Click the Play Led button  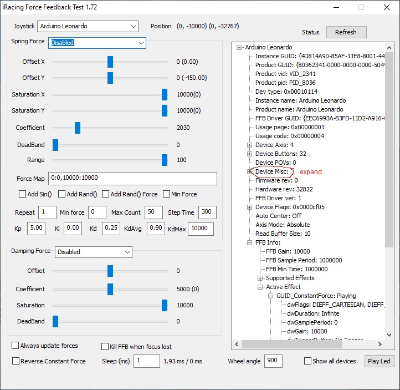point(379,361)
